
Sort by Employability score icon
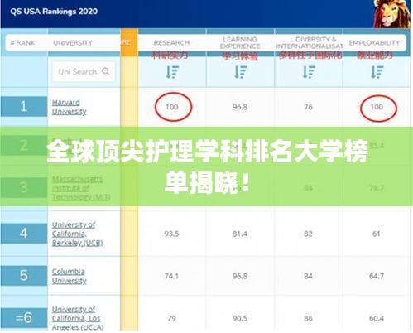click(377, 72)
